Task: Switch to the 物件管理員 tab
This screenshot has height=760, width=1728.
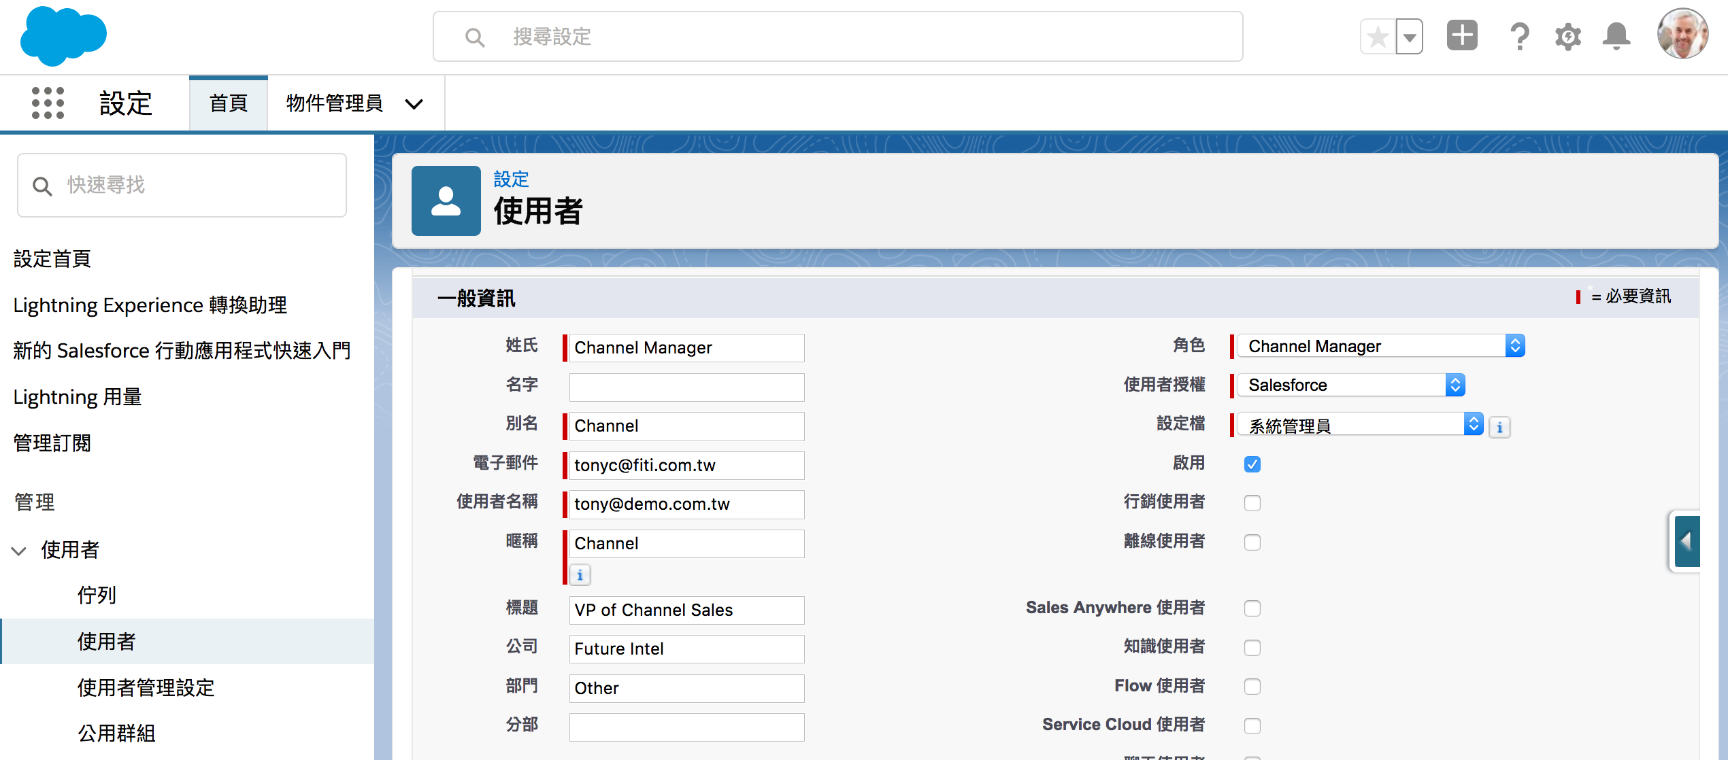Action: click(335, 103)
